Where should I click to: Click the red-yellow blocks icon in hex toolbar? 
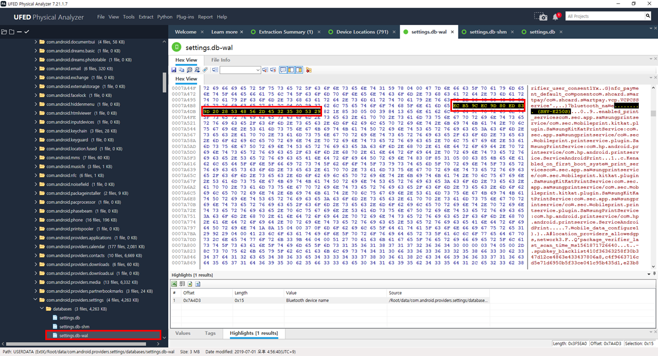(309, 70)
